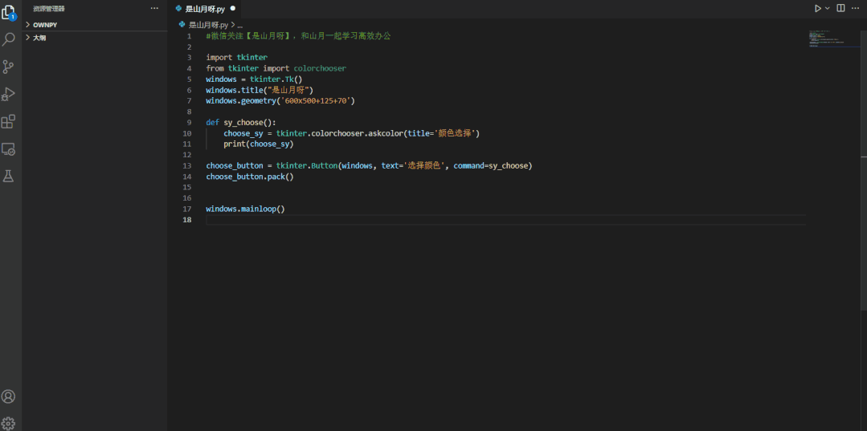
Task: Click line number 9 in gutter
Action: coord(189,123)
